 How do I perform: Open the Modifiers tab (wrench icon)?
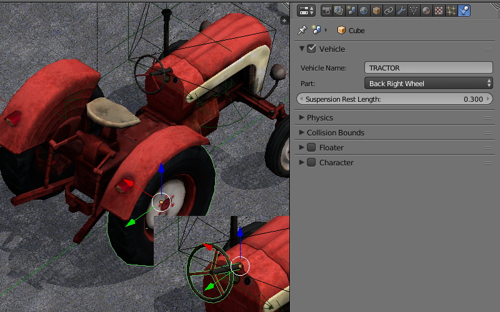(x=401, y=11)
